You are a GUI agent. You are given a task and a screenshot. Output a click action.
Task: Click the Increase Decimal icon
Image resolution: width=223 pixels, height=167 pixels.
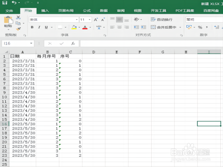coord(217,27)
